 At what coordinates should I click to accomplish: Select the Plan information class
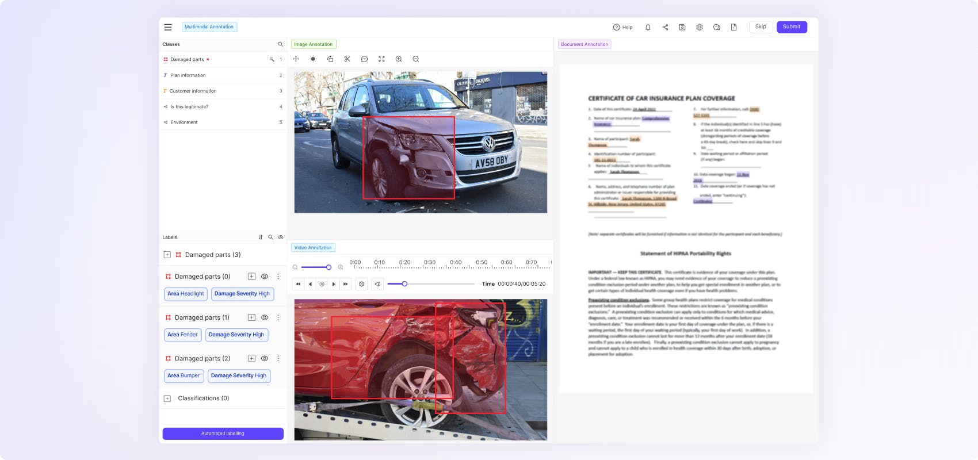click(x=188, y=75)
